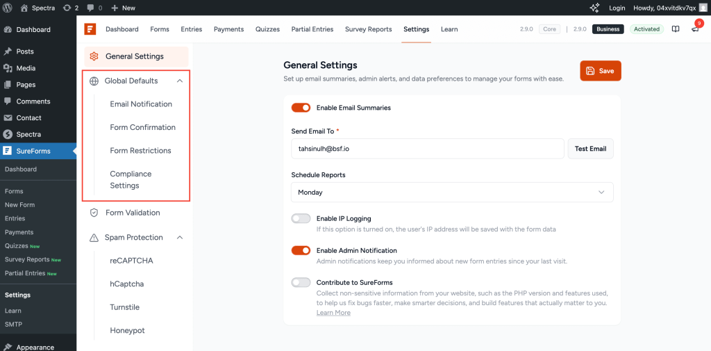
Task: Open Compliance Settings
Action: click(x=131, y=180)
